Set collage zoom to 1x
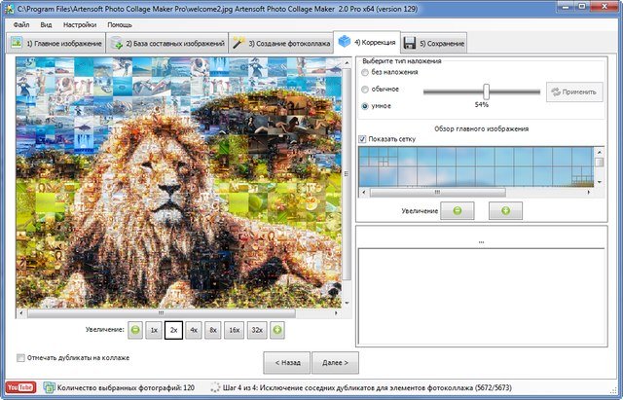This screenshot has height=400, width=623. pyautogui.click(x=154, y=330)
